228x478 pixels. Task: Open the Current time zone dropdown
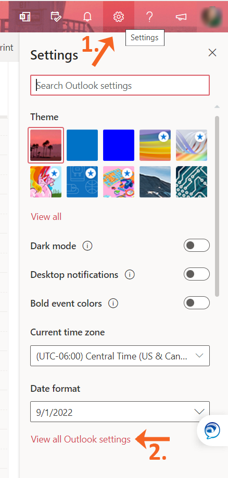120,356
